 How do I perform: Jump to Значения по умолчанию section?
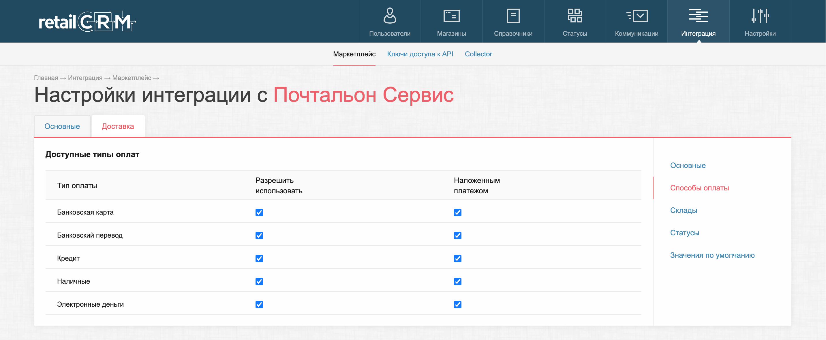click(x=712, y=255)
